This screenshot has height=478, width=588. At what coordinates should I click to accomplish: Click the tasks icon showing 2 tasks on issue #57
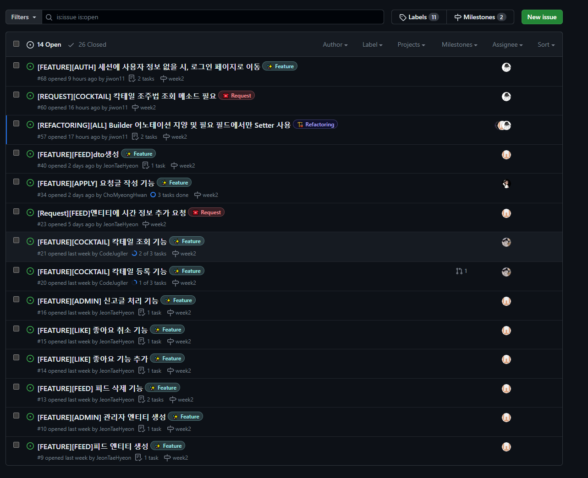[x=136, y=136]
